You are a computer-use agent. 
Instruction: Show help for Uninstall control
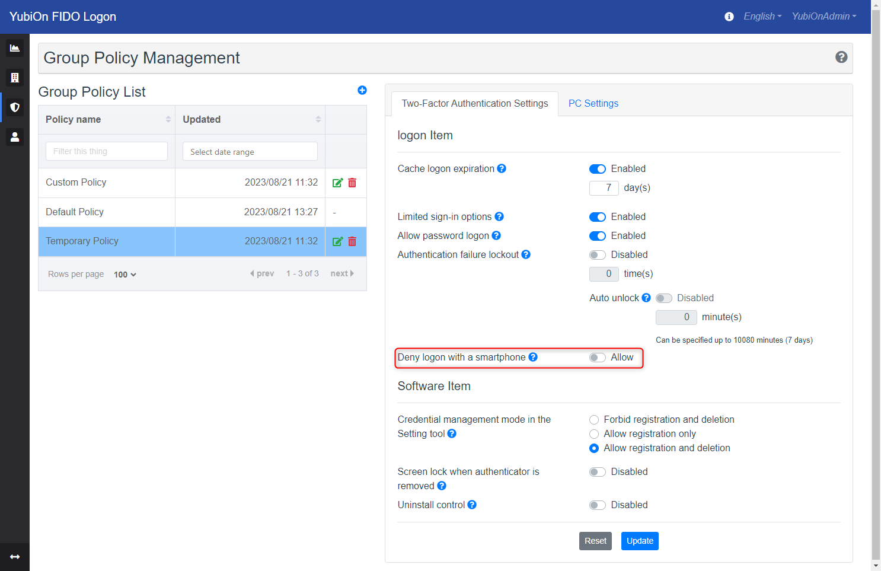point(472,505)
